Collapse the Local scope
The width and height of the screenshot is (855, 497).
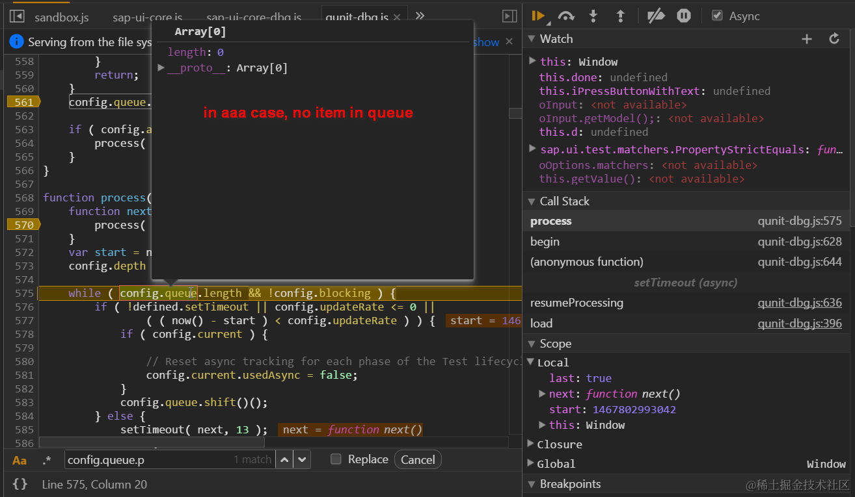(x=531, y=363)
